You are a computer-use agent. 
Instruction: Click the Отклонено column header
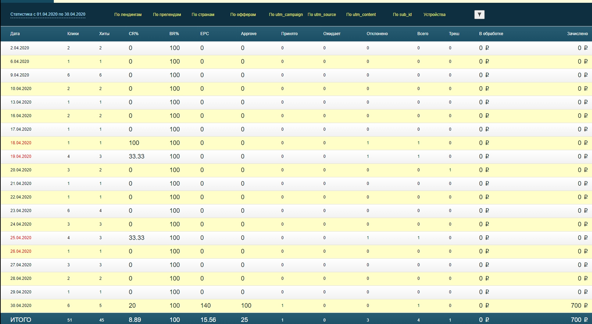click(x=377, y=34)
